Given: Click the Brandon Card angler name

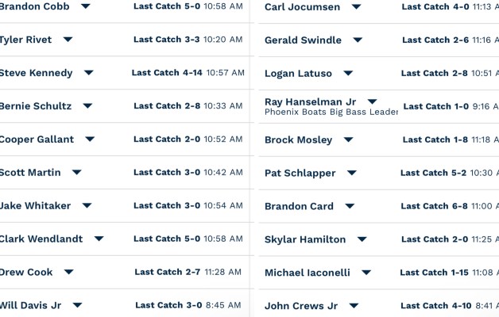Looking at the screenshot, I should pyautogui.click(x=299, y=206).
